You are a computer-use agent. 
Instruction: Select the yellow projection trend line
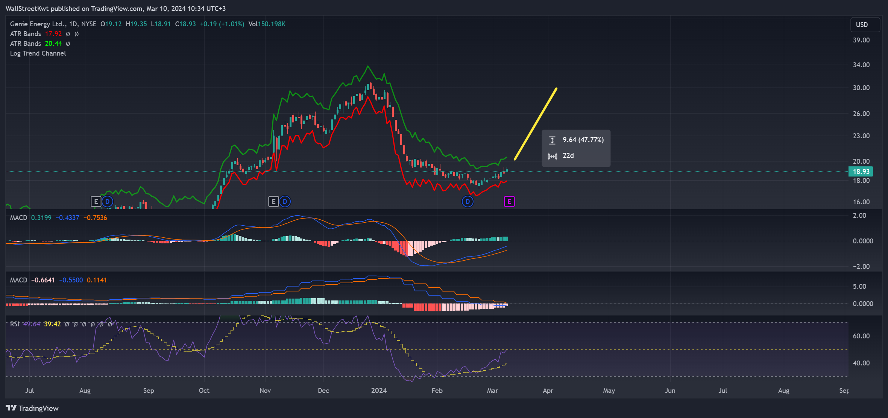536,124
